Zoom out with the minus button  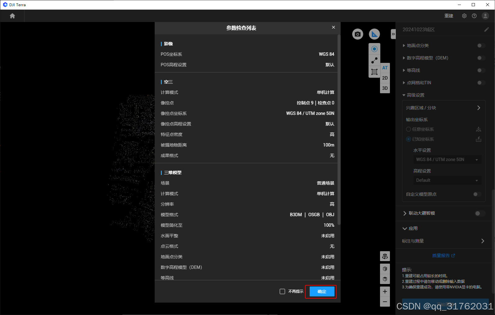click(x=385, y=302)
